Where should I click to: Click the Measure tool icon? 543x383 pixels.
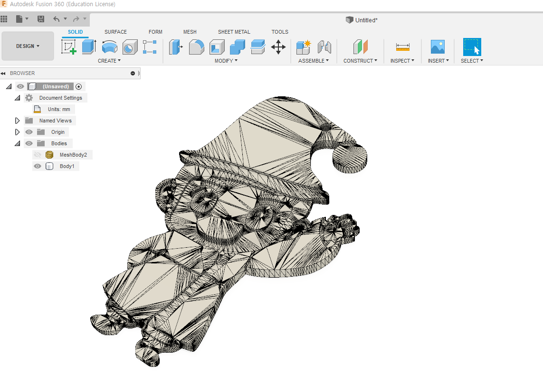(x=403, y=47)
